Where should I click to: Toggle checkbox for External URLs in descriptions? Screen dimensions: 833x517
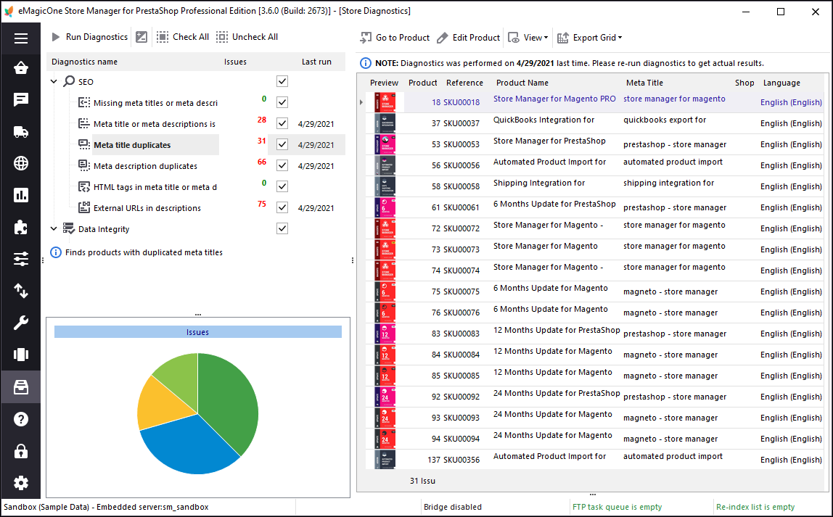[282, 207]
